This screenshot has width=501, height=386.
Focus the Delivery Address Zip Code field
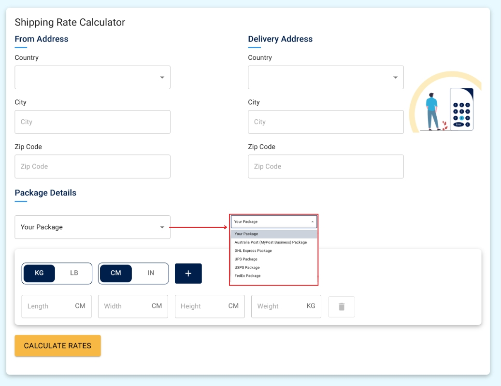(326, 166)
